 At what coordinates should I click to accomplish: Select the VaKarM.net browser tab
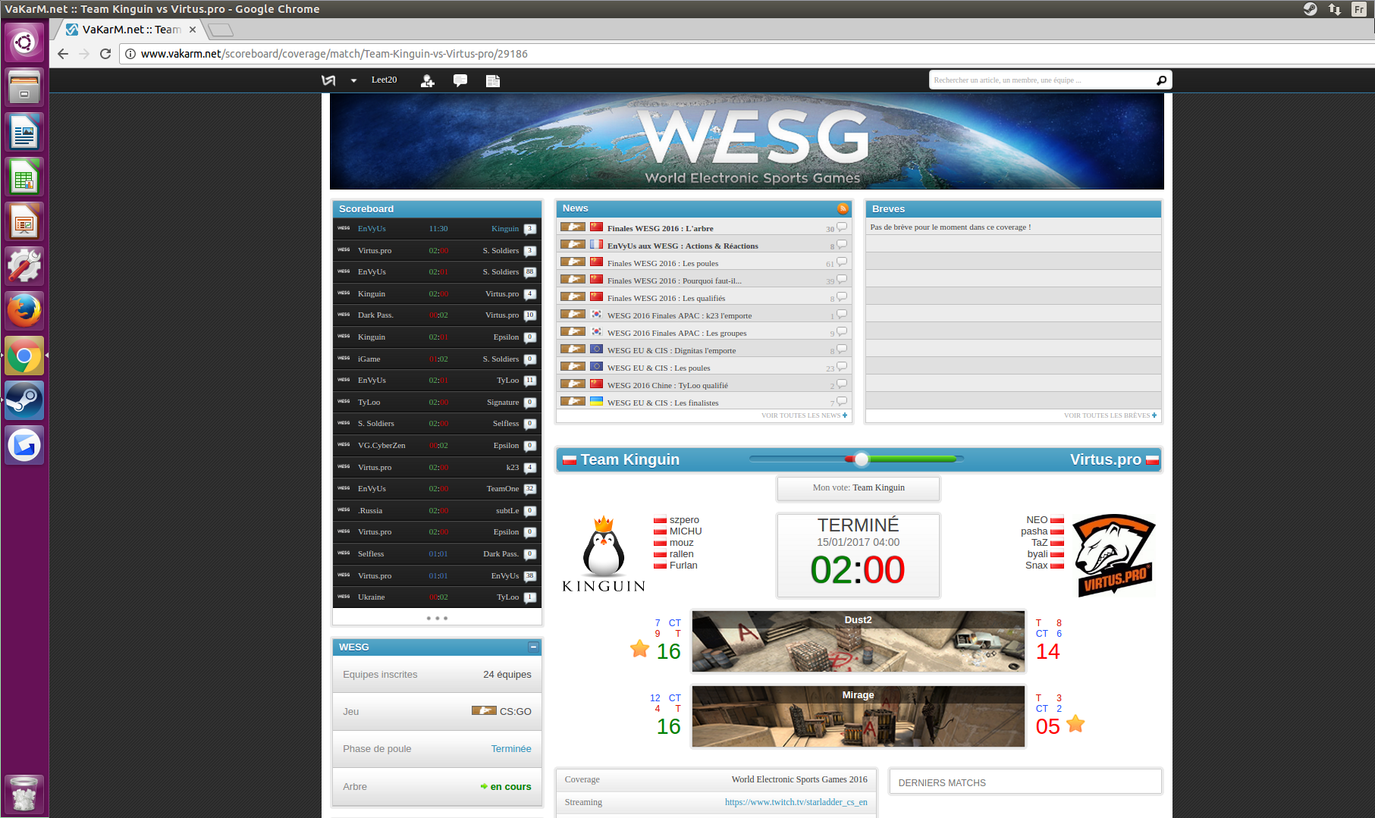[131, 30]
